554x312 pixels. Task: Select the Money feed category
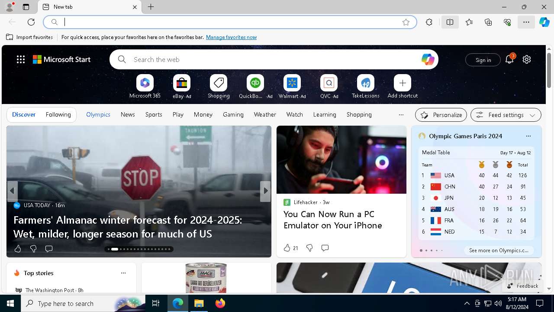(x=203, y=114)
